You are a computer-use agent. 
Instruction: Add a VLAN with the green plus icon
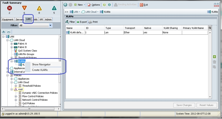214,57
